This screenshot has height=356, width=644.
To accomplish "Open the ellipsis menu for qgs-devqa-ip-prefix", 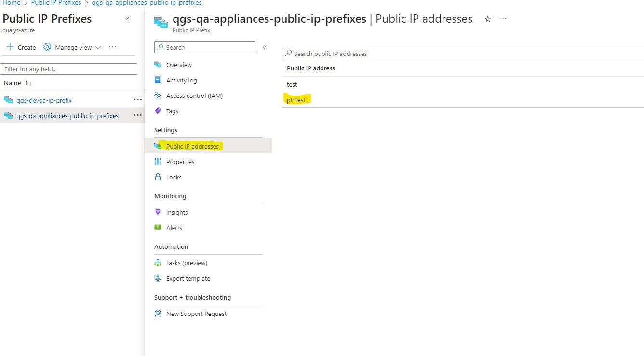I will [x=138, y=100].
